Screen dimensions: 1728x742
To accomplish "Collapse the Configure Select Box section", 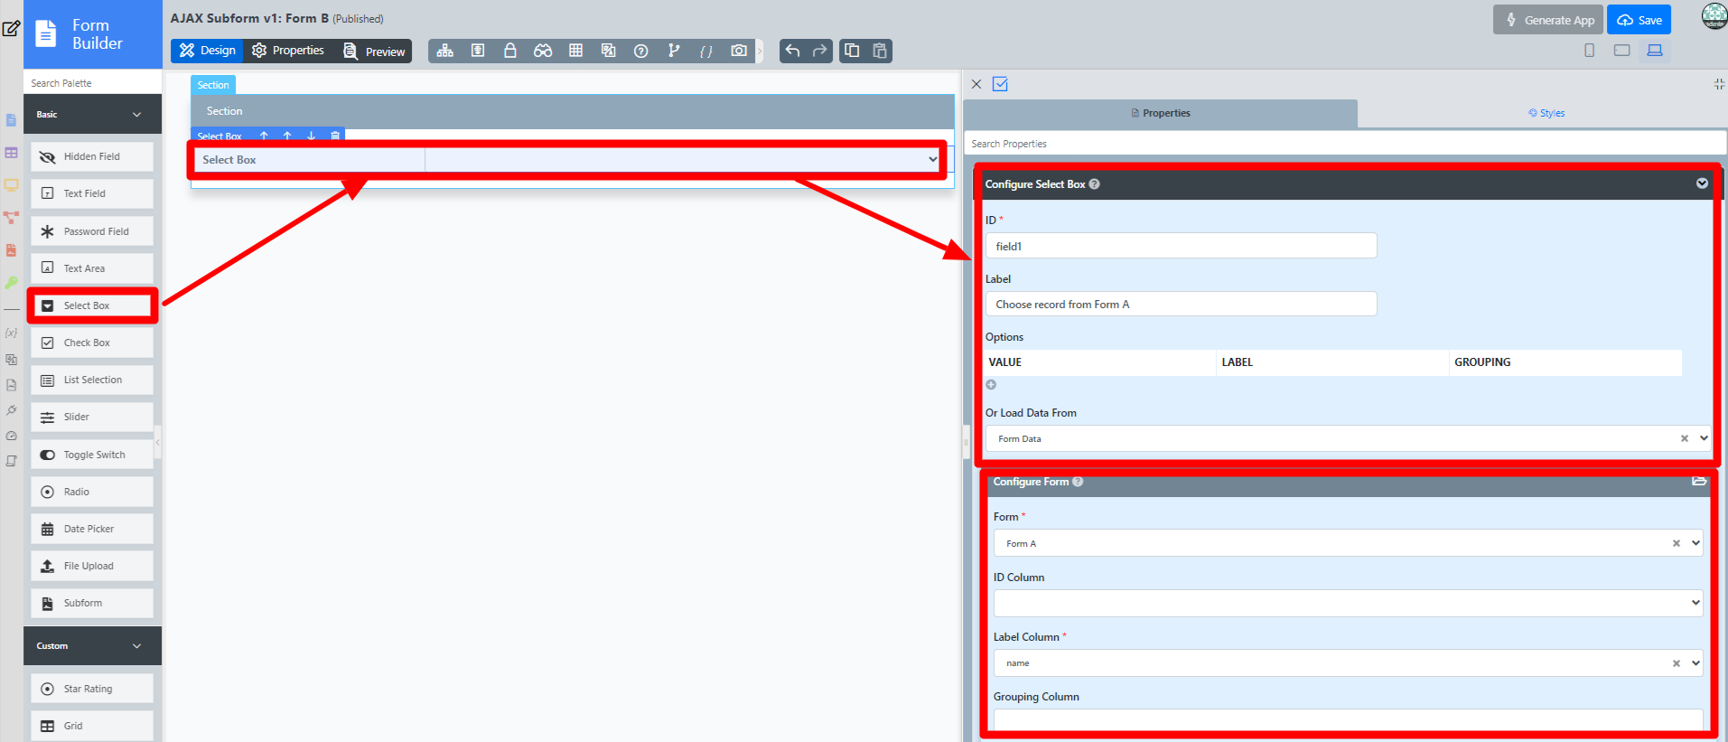I will coord(1702,183).
